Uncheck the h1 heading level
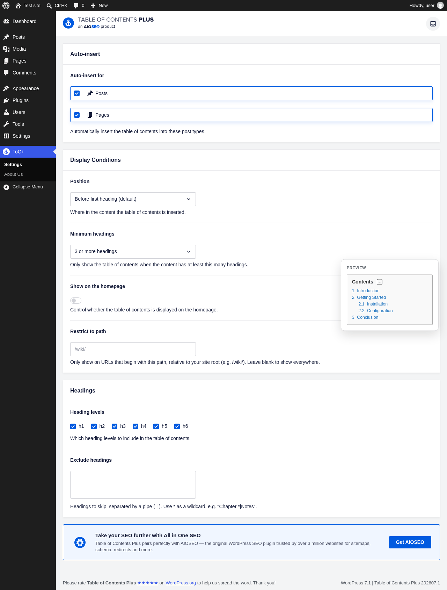Viewport: 447px width, 590px height. [x=73, y=426]
